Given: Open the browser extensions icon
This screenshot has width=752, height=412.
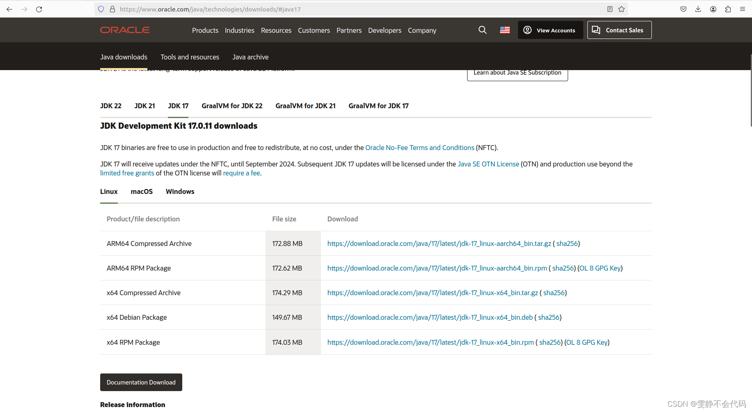Looking at the screenshot, I should [x=728, y=9].
